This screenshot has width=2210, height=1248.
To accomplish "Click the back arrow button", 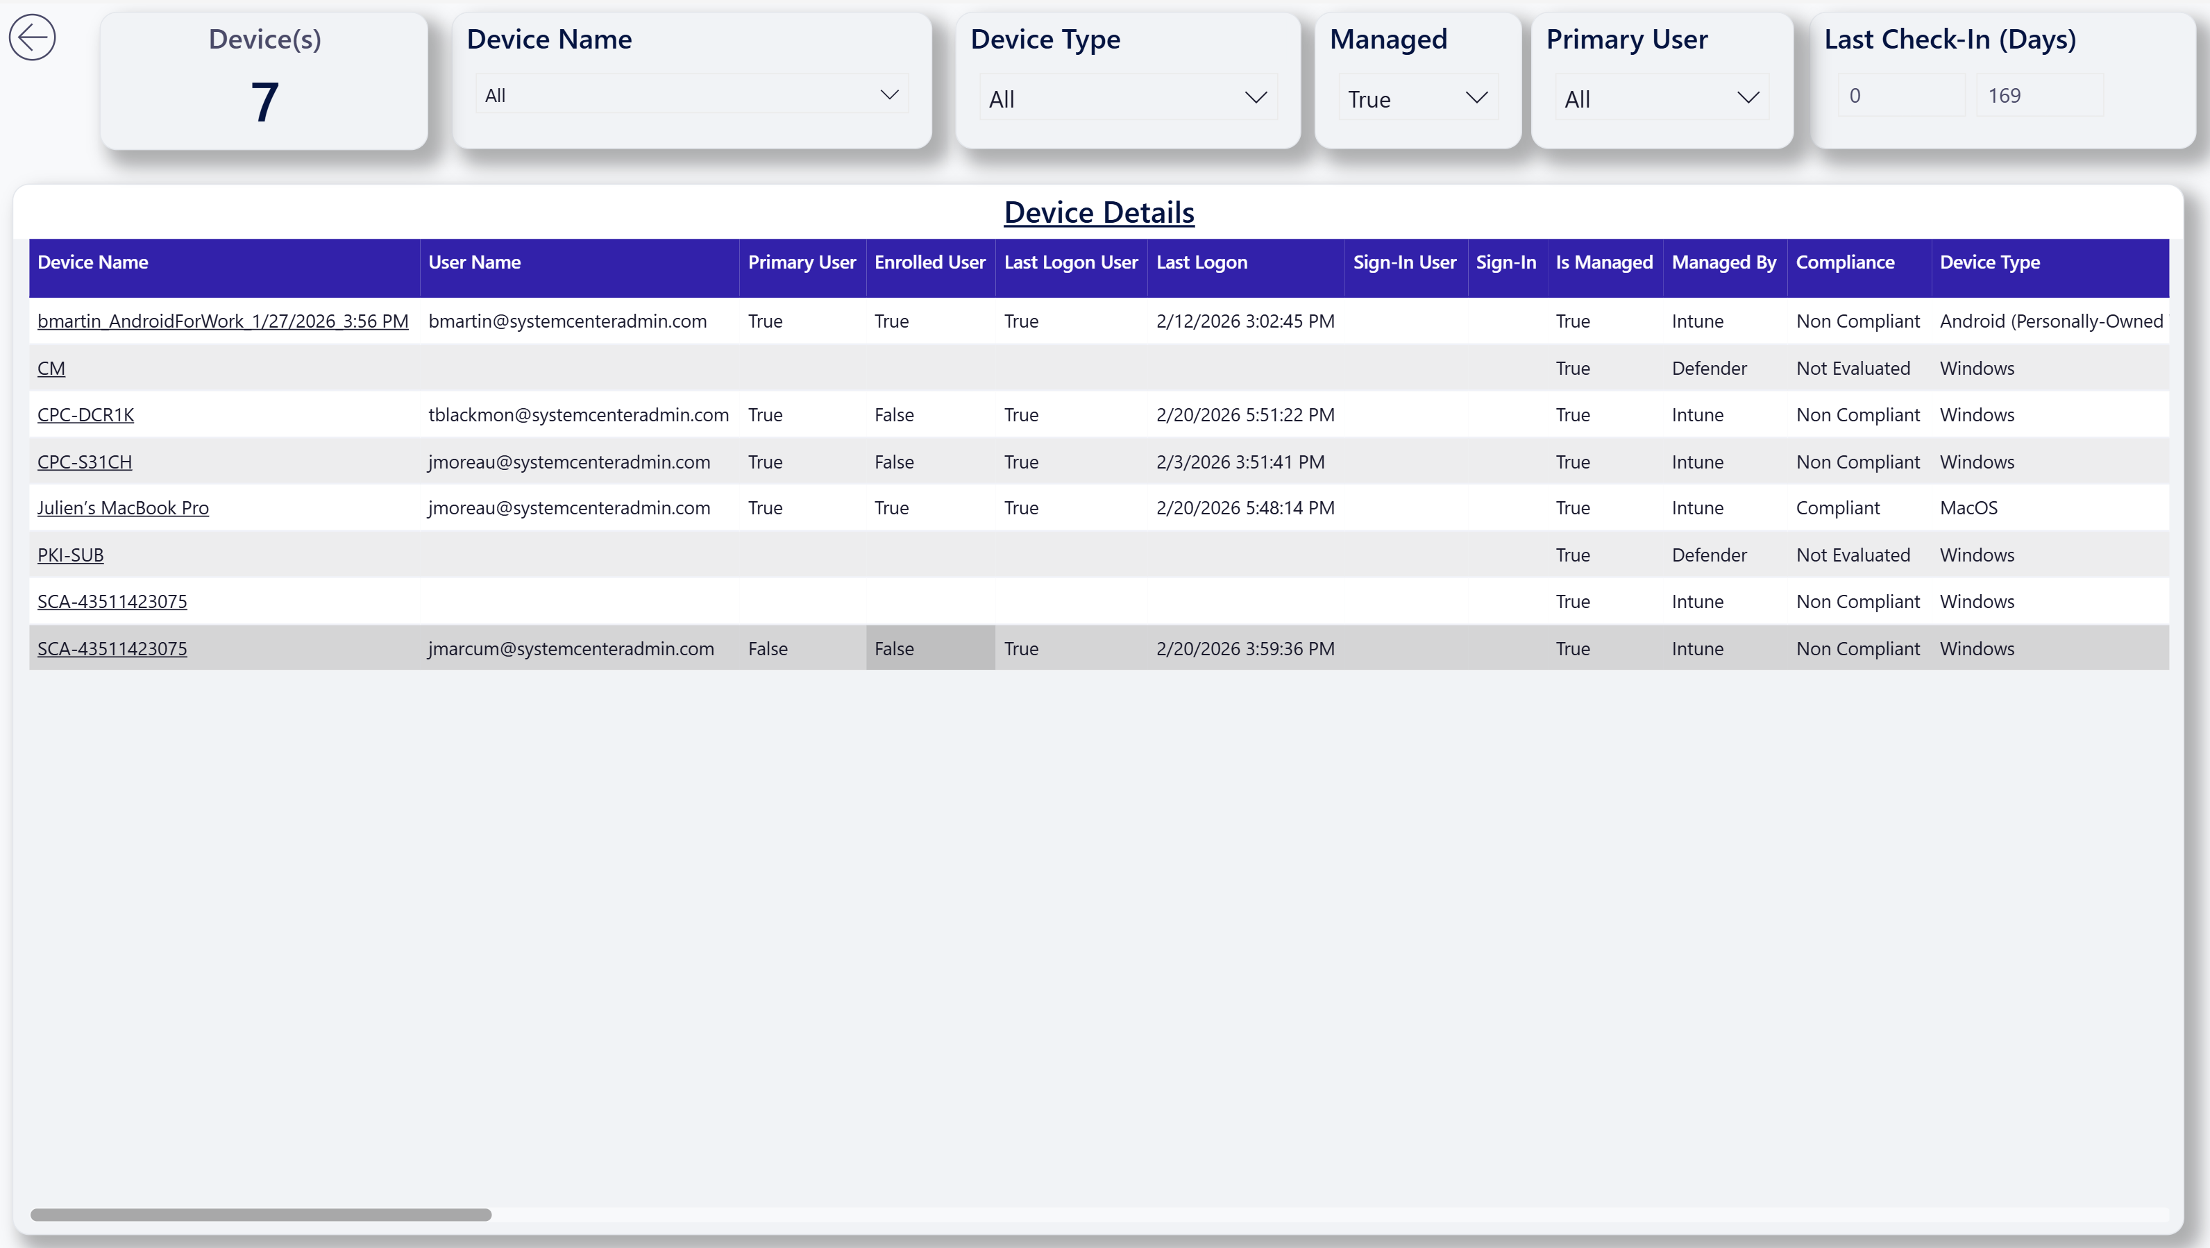I will [x=33, y=37].
